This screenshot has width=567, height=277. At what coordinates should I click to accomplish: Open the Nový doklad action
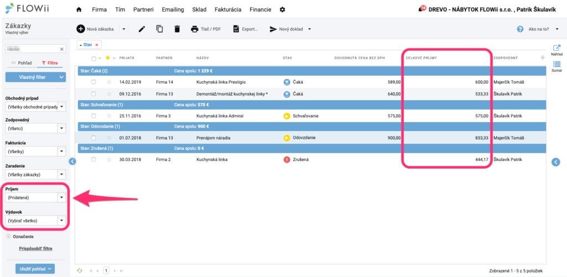[x=286, y=29]
